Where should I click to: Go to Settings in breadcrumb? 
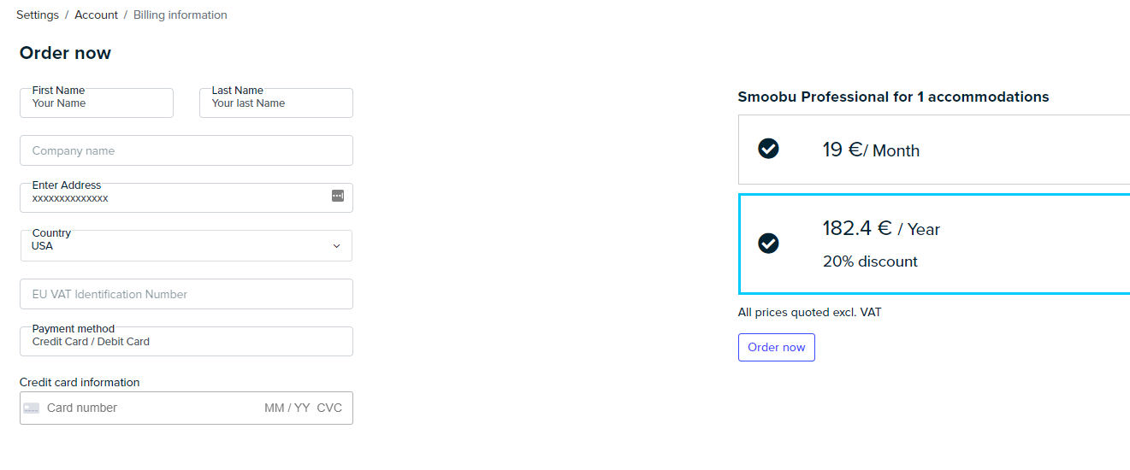pos(38,15)
